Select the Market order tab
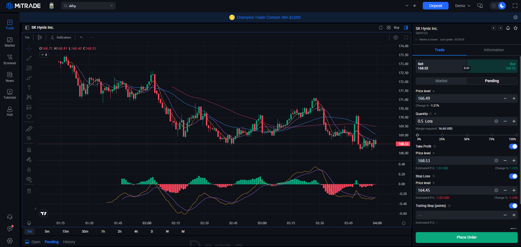This screenshot has width=521, height=247. point(441,81)
